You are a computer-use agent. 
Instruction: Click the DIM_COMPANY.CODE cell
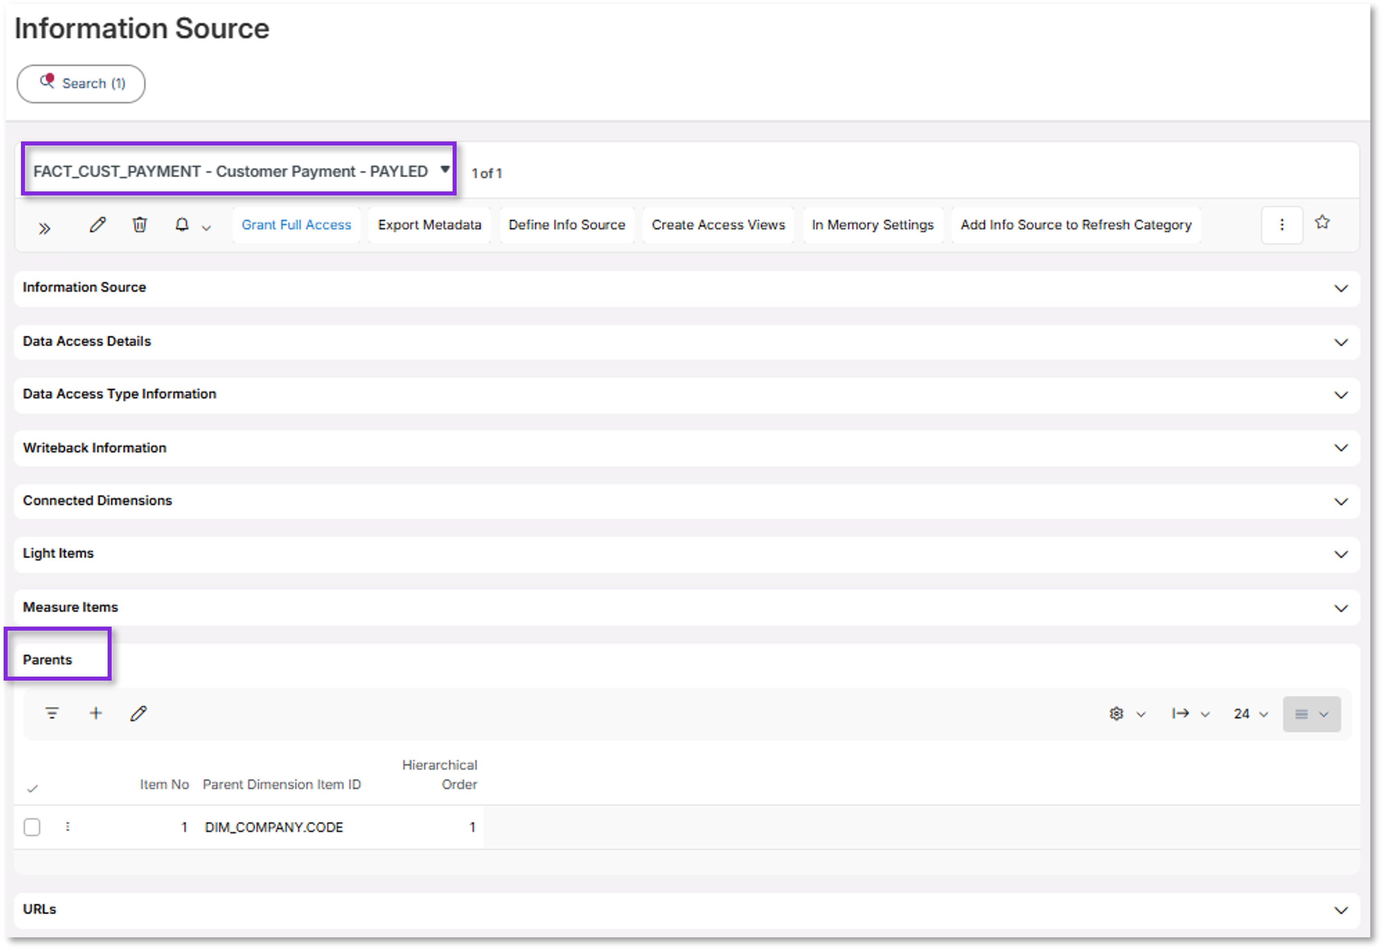point(274,827)
